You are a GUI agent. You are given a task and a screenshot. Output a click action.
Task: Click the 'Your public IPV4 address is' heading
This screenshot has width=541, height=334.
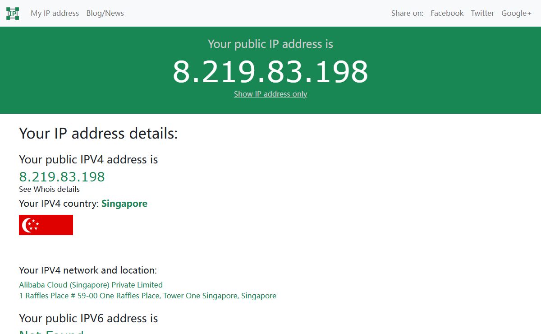click(88, 159)
